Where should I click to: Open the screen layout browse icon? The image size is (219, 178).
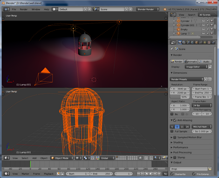55,9
